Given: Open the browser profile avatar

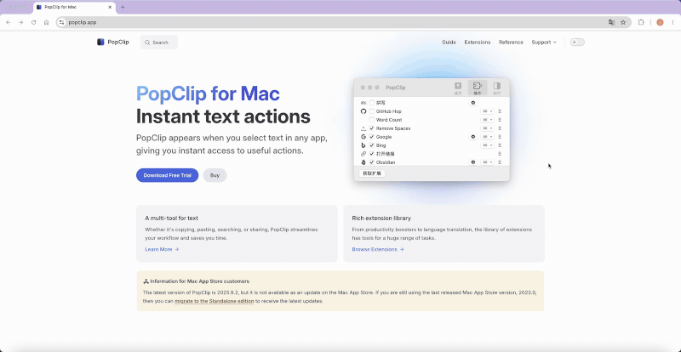Looking at the screenshot, I should 660,23.
